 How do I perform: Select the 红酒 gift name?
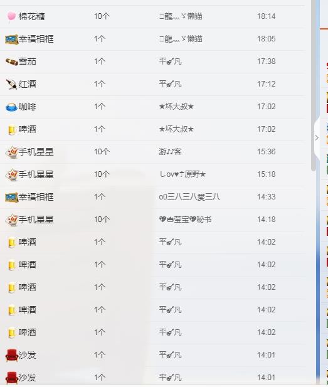pyautogui.click(x=28, y=85)
